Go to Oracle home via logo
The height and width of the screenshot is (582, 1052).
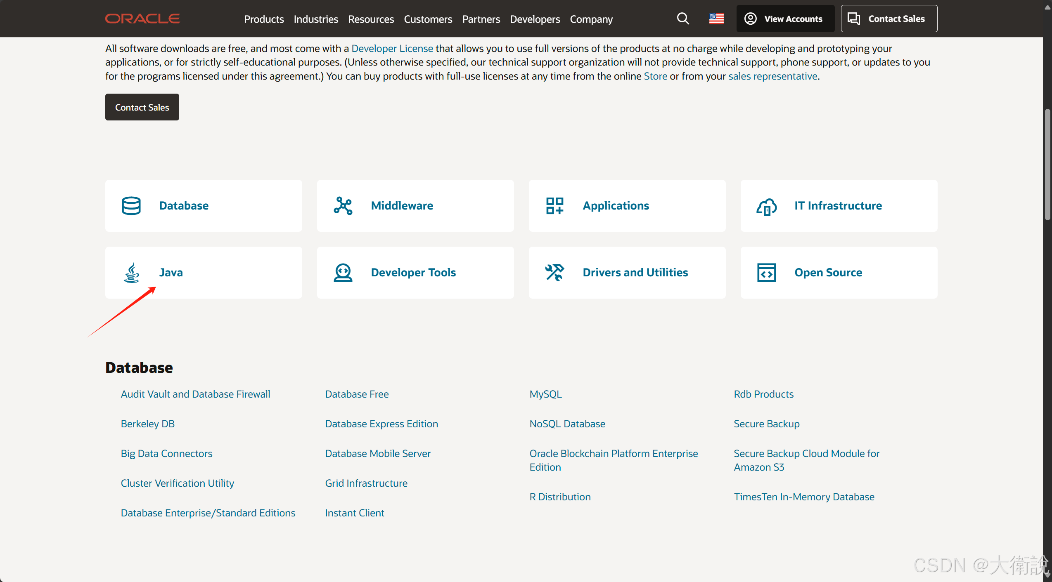pyautogui.click(x=142, y=19)
